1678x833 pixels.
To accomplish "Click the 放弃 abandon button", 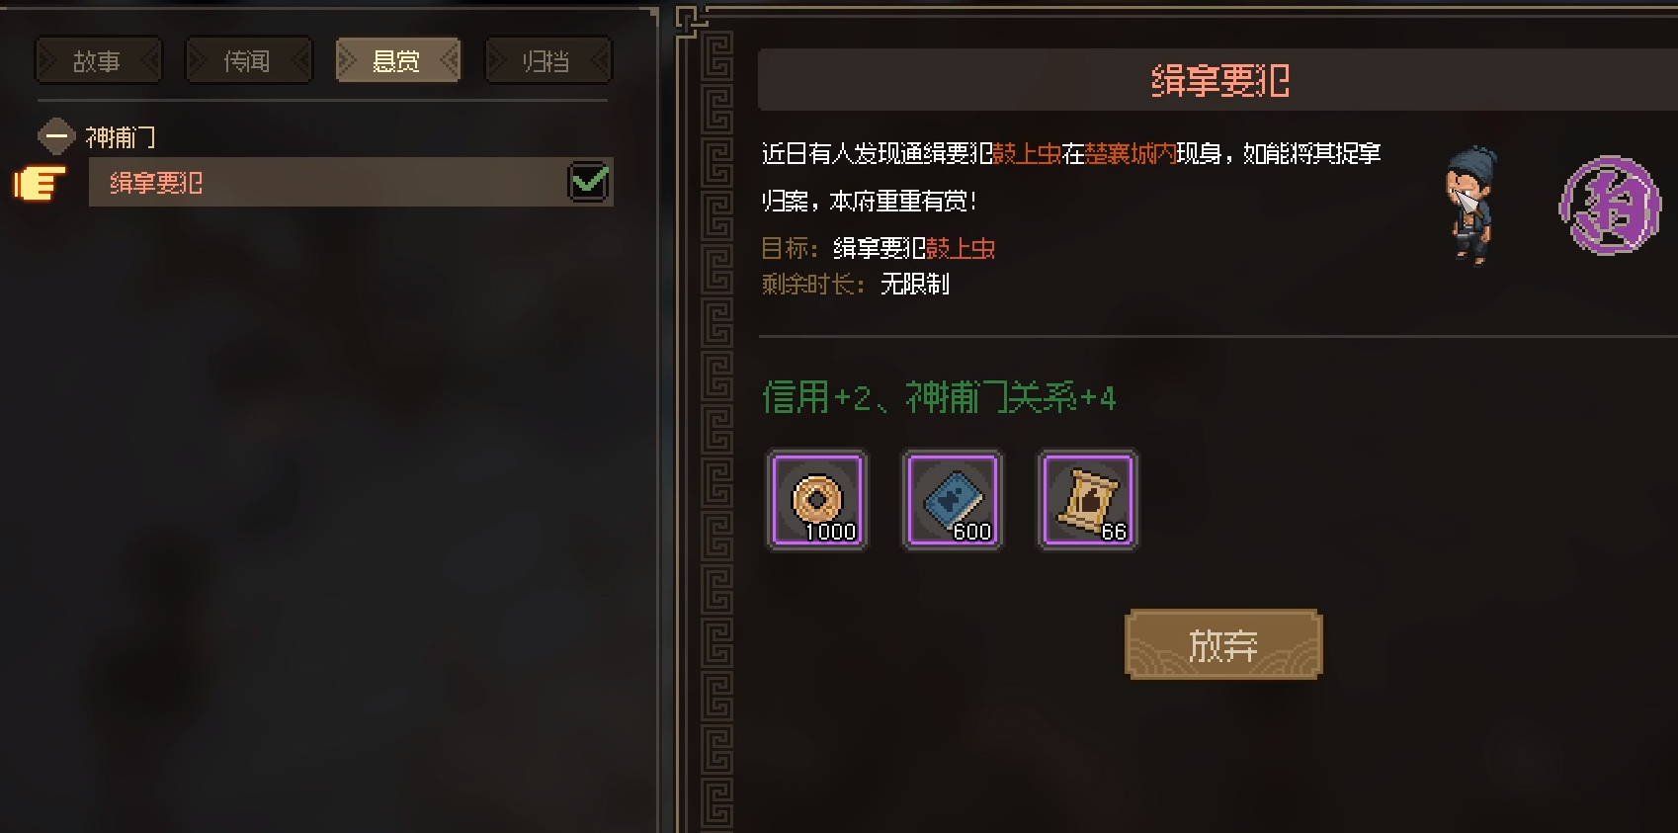I will tap(1223, 644).
